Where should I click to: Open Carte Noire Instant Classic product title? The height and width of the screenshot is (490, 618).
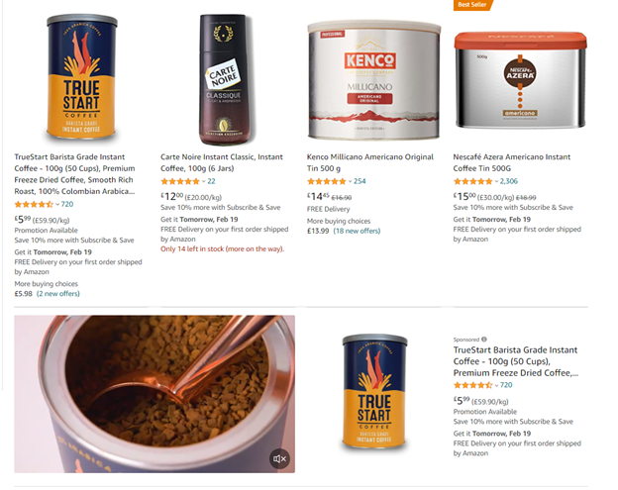[x=222, y=162]
